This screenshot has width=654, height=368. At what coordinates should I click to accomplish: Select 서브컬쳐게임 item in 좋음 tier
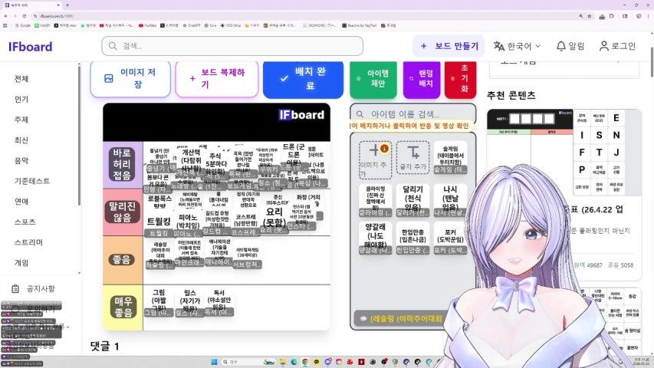[x=248, y=255]
